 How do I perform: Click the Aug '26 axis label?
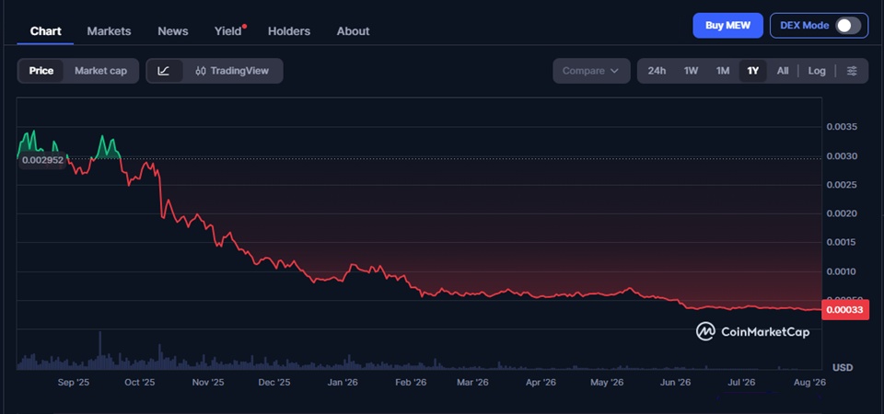pyautogui.click(x=810, y=383)
